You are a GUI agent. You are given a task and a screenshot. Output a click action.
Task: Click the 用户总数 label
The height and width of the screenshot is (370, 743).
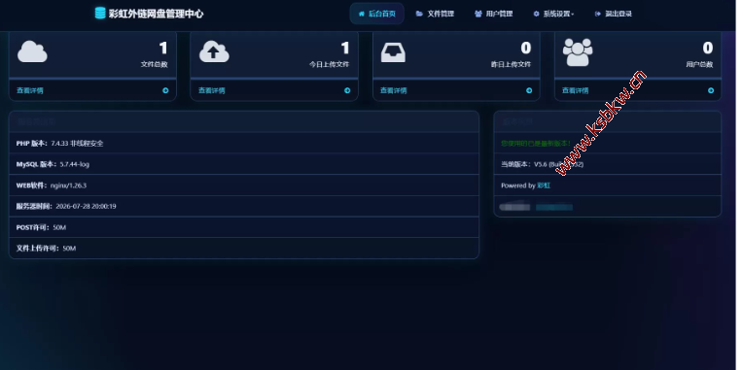coord(699,64)
